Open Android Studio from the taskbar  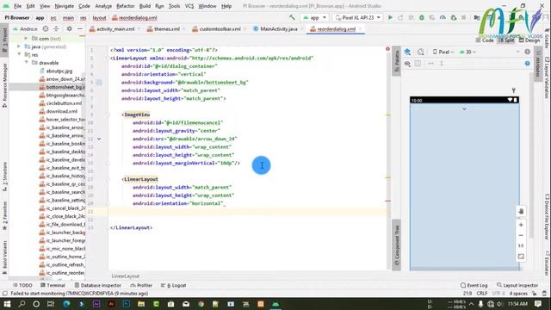click(275, 304)
